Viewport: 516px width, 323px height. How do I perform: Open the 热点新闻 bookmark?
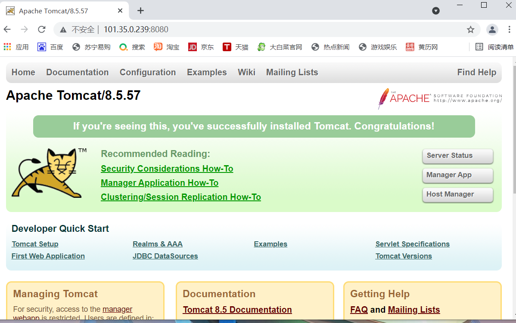coord(330,47)
